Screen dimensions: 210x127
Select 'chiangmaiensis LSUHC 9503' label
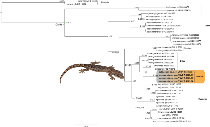170,47
